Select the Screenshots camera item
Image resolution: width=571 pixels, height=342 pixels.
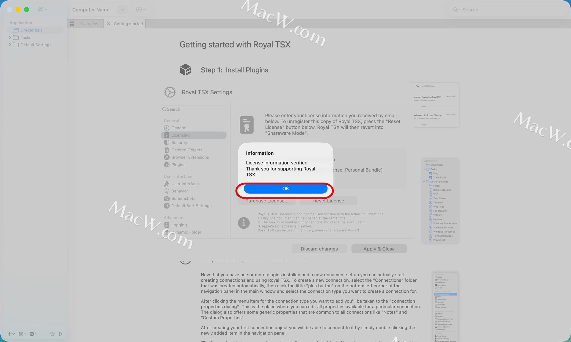[183, 198]
